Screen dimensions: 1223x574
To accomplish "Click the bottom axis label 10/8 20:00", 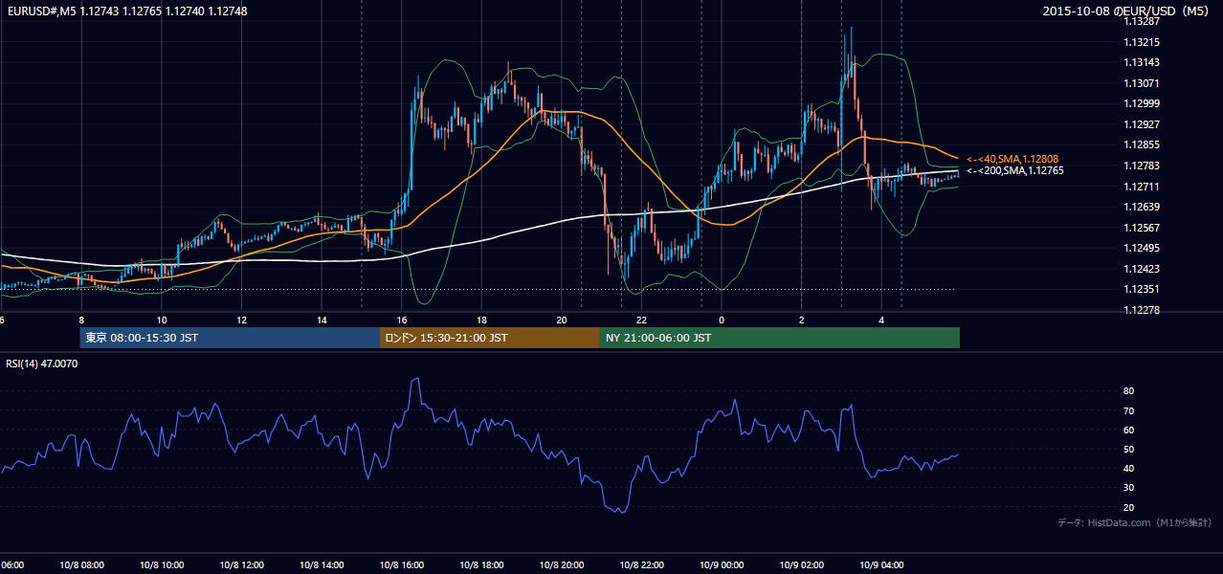I will click(x=561, y=564).
